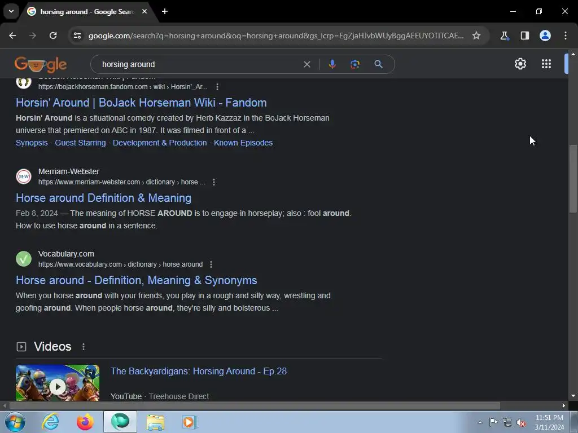
Task: Open the tab search dropdown arrow
Action: (x=11, y=11)
